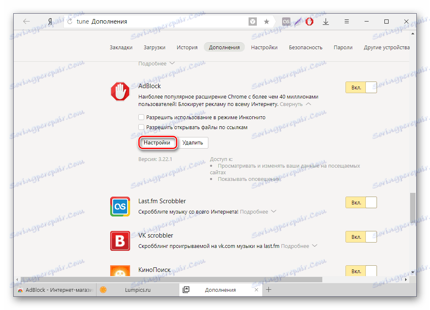Open the purple feather extension icon
Screen dimensions: 430x310
[x=298, y=22]
